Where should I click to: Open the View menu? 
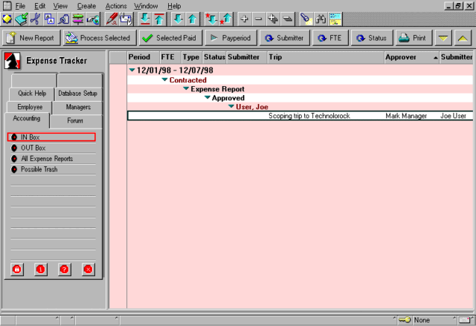tap(60, 6)
